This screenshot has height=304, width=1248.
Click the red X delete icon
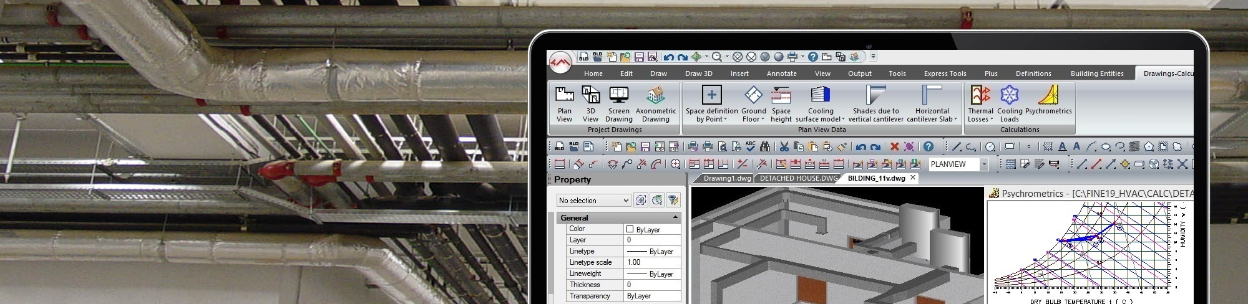point(894,146)
